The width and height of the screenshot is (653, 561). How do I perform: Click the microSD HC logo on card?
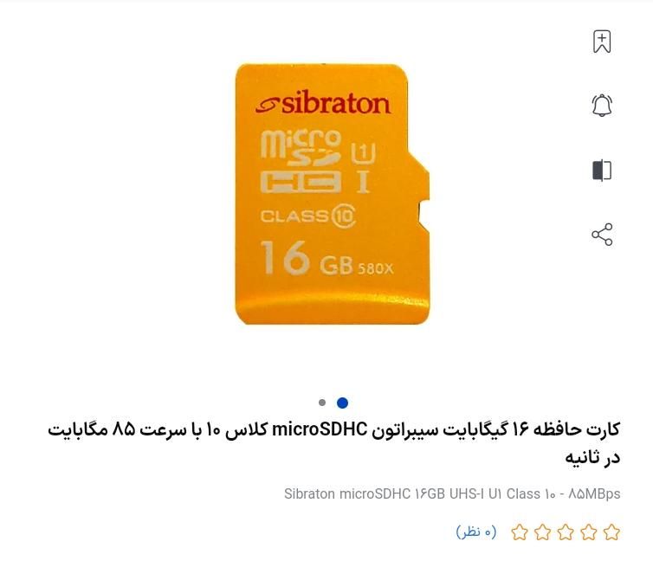(x=301, y=161)
